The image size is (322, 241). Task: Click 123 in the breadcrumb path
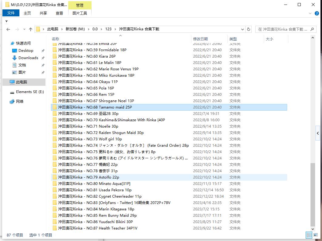click(x=108, y=29)
